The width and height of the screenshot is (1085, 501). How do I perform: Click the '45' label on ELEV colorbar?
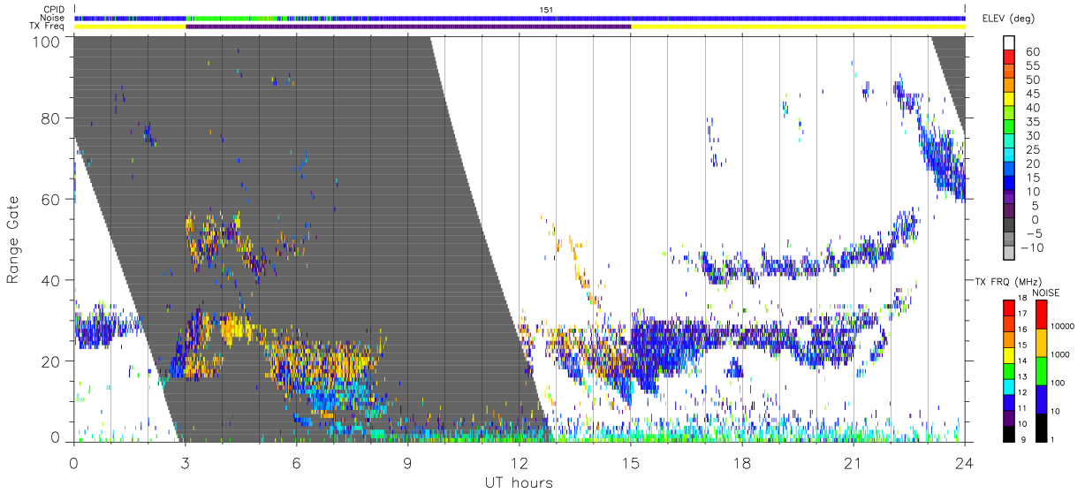click(x=1033, y=94)
